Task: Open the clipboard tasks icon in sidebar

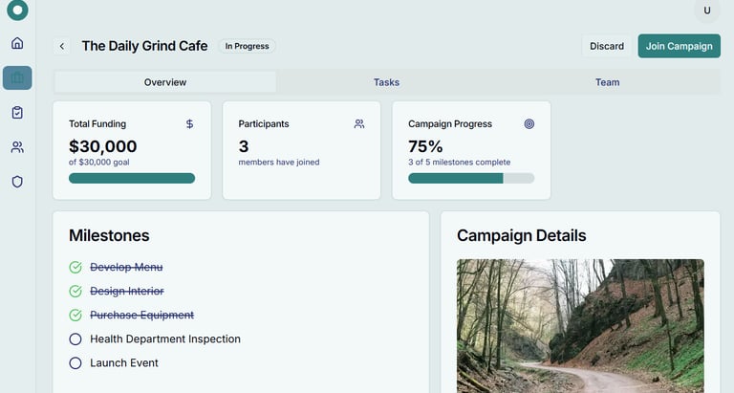Action: click(17, 113)
